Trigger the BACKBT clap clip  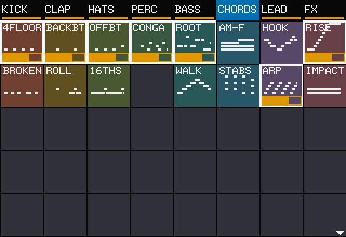click(65, 42)
